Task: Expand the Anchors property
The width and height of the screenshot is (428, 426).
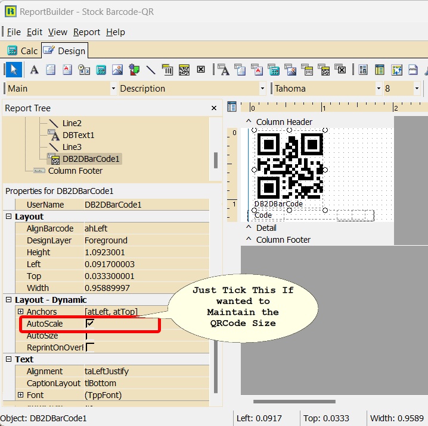Action: (x=20, y=312)
